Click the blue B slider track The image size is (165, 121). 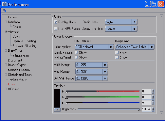coord(103,102)
